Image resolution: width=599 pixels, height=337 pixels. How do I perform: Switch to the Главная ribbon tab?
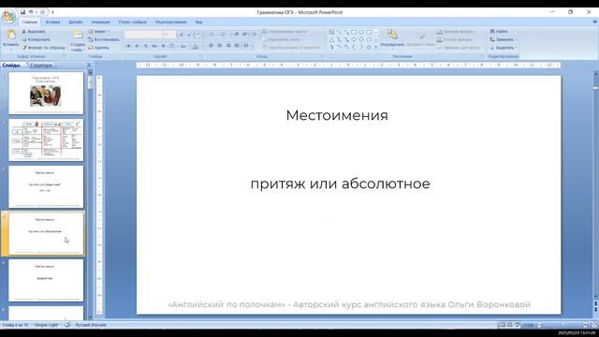pyautogui.click(x=29, y=22)
